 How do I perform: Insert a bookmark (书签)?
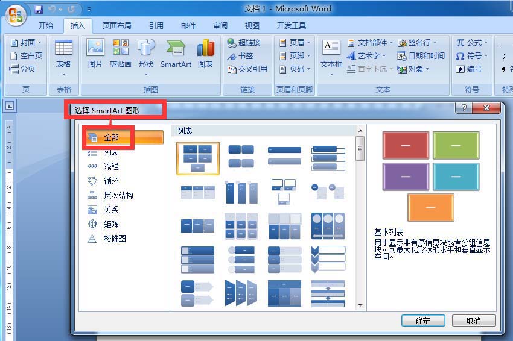click(x=240, y=56)
